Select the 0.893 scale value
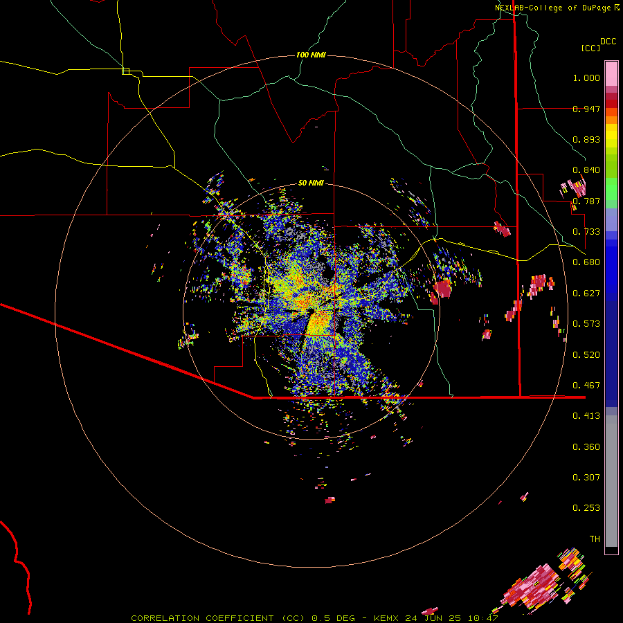 586,139
